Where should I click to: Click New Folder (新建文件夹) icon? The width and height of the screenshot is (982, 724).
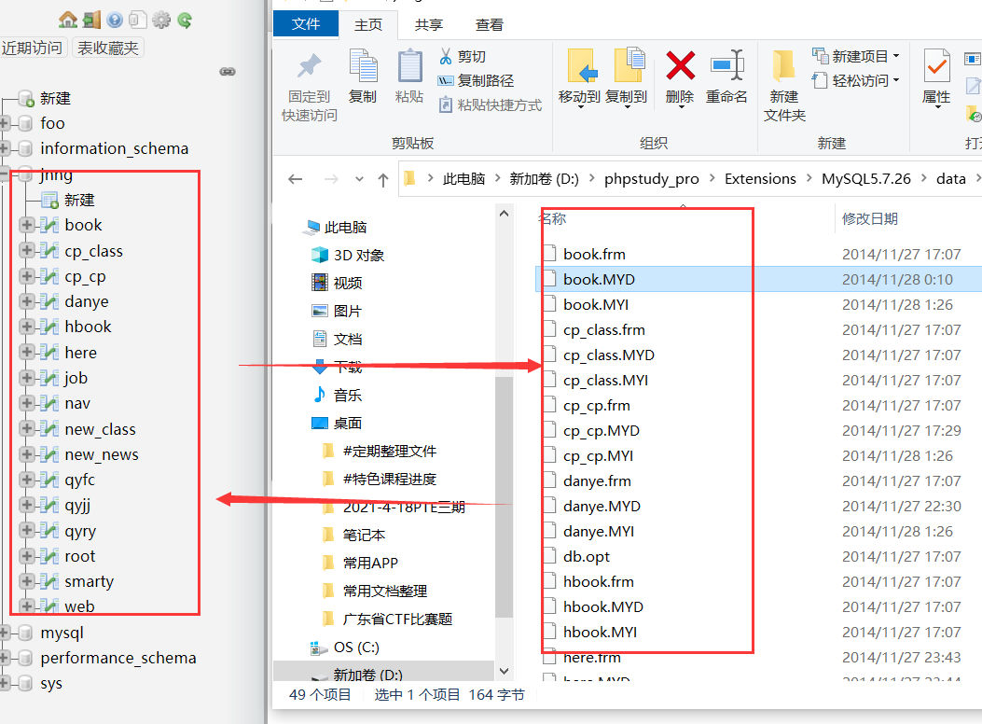coord(784,65)
